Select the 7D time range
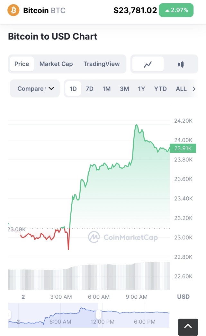 (x=90, y=89)
